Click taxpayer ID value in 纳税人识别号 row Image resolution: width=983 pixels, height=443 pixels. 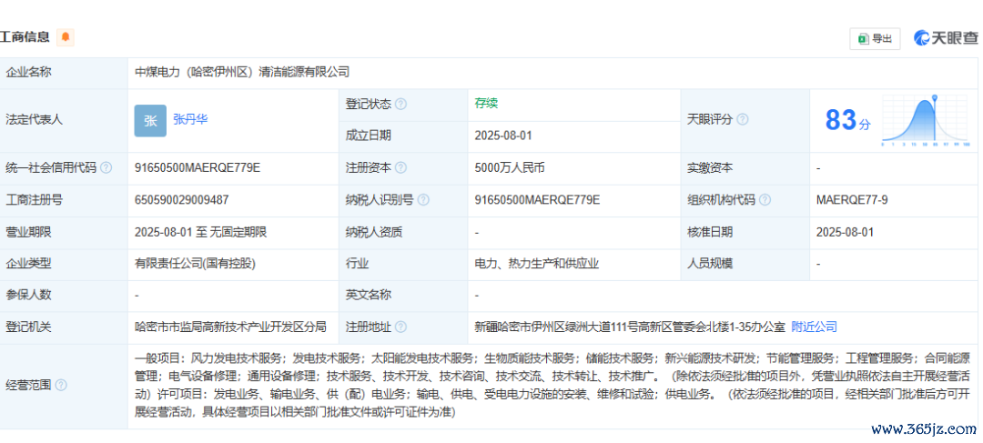[537, 200]
